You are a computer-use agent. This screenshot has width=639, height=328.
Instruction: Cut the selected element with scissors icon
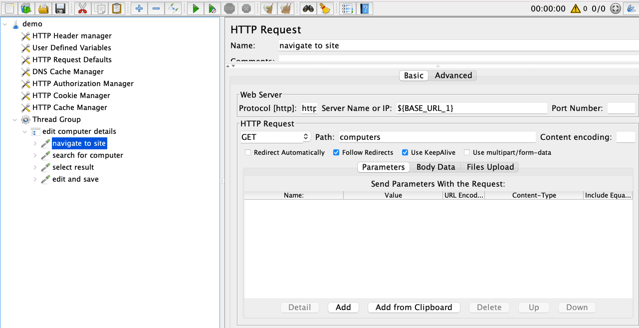point(83,8)
